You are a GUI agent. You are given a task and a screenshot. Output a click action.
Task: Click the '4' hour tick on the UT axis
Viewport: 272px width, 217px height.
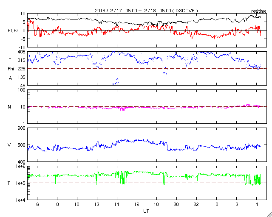coord(257,204)
